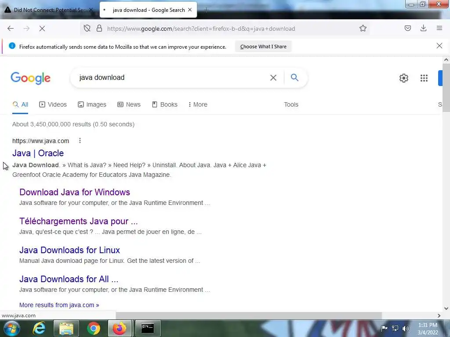Focus the Google search input field
450x337 pixels.
click(x=172, y=78)
